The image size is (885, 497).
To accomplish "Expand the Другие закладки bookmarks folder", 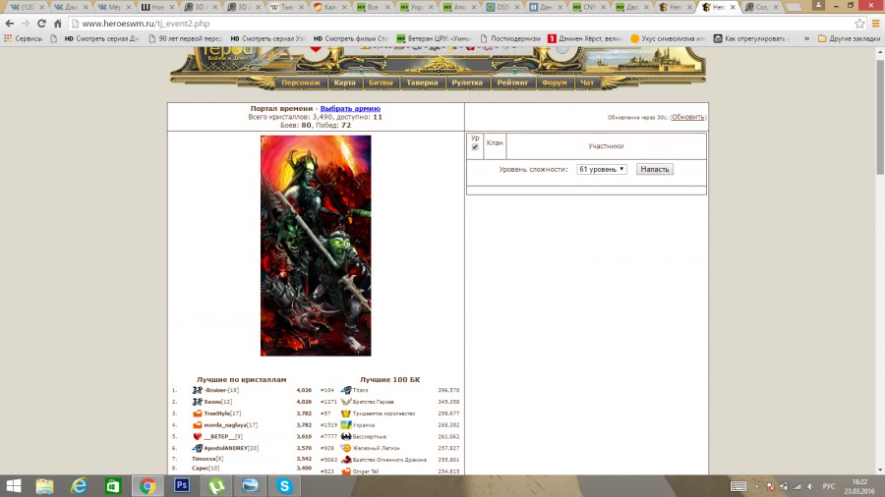I will click(x=848, y=38).
